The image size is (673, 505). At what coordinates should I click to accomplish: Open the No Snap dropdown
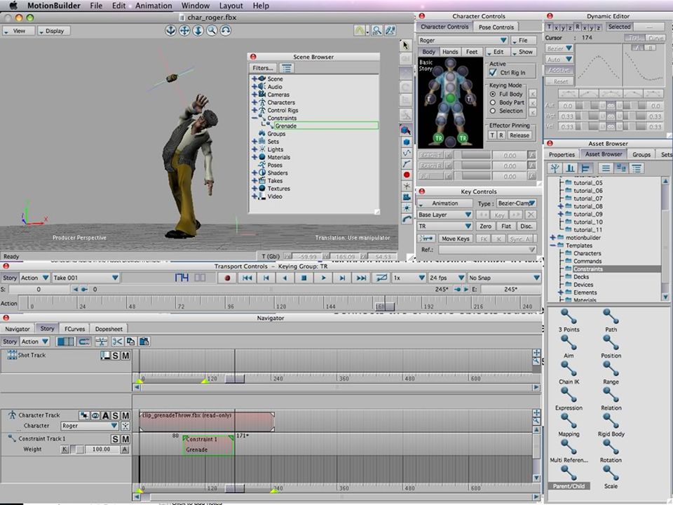coord(504,278)
